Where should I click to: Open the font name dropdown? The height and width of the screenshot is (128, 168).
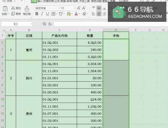pos(59,8)
